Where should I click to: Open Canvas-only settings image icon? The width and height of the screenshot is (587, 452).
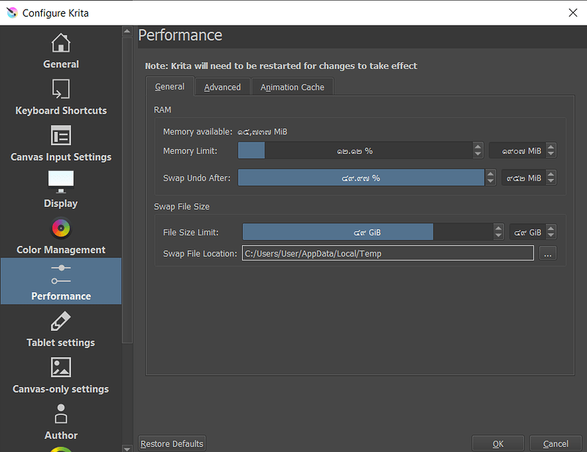point(61,368)
